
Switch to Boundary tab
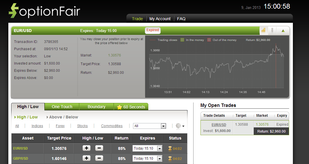coord(96,107)
